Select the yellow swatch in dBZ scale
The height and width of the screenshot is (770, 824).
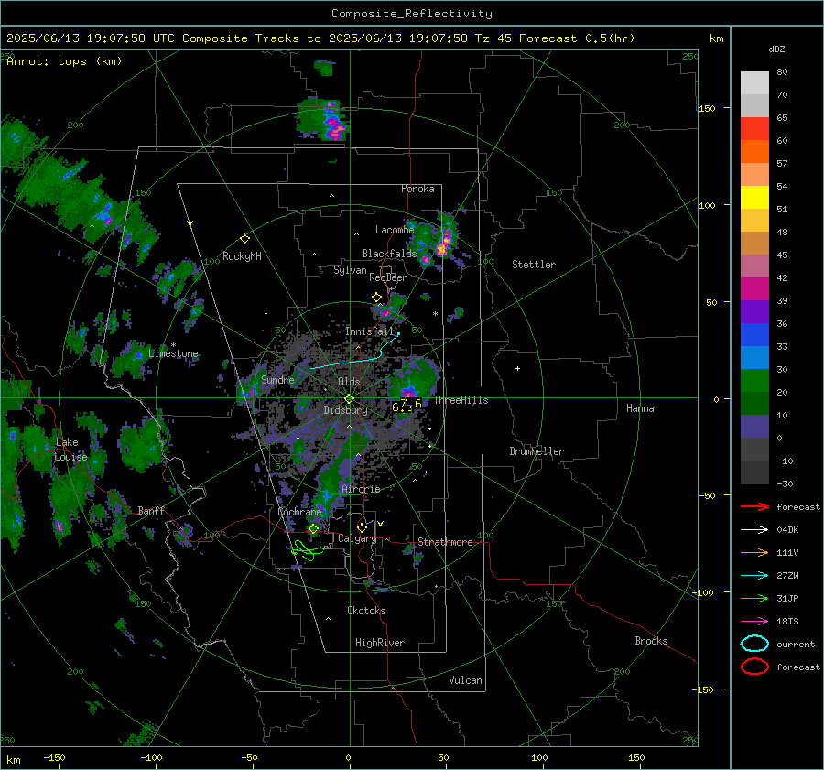click(754, 198)
